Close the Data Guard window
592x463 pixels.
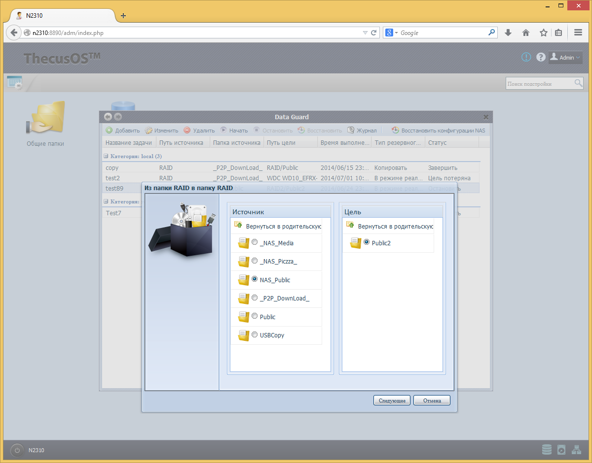tap(486, 117)
